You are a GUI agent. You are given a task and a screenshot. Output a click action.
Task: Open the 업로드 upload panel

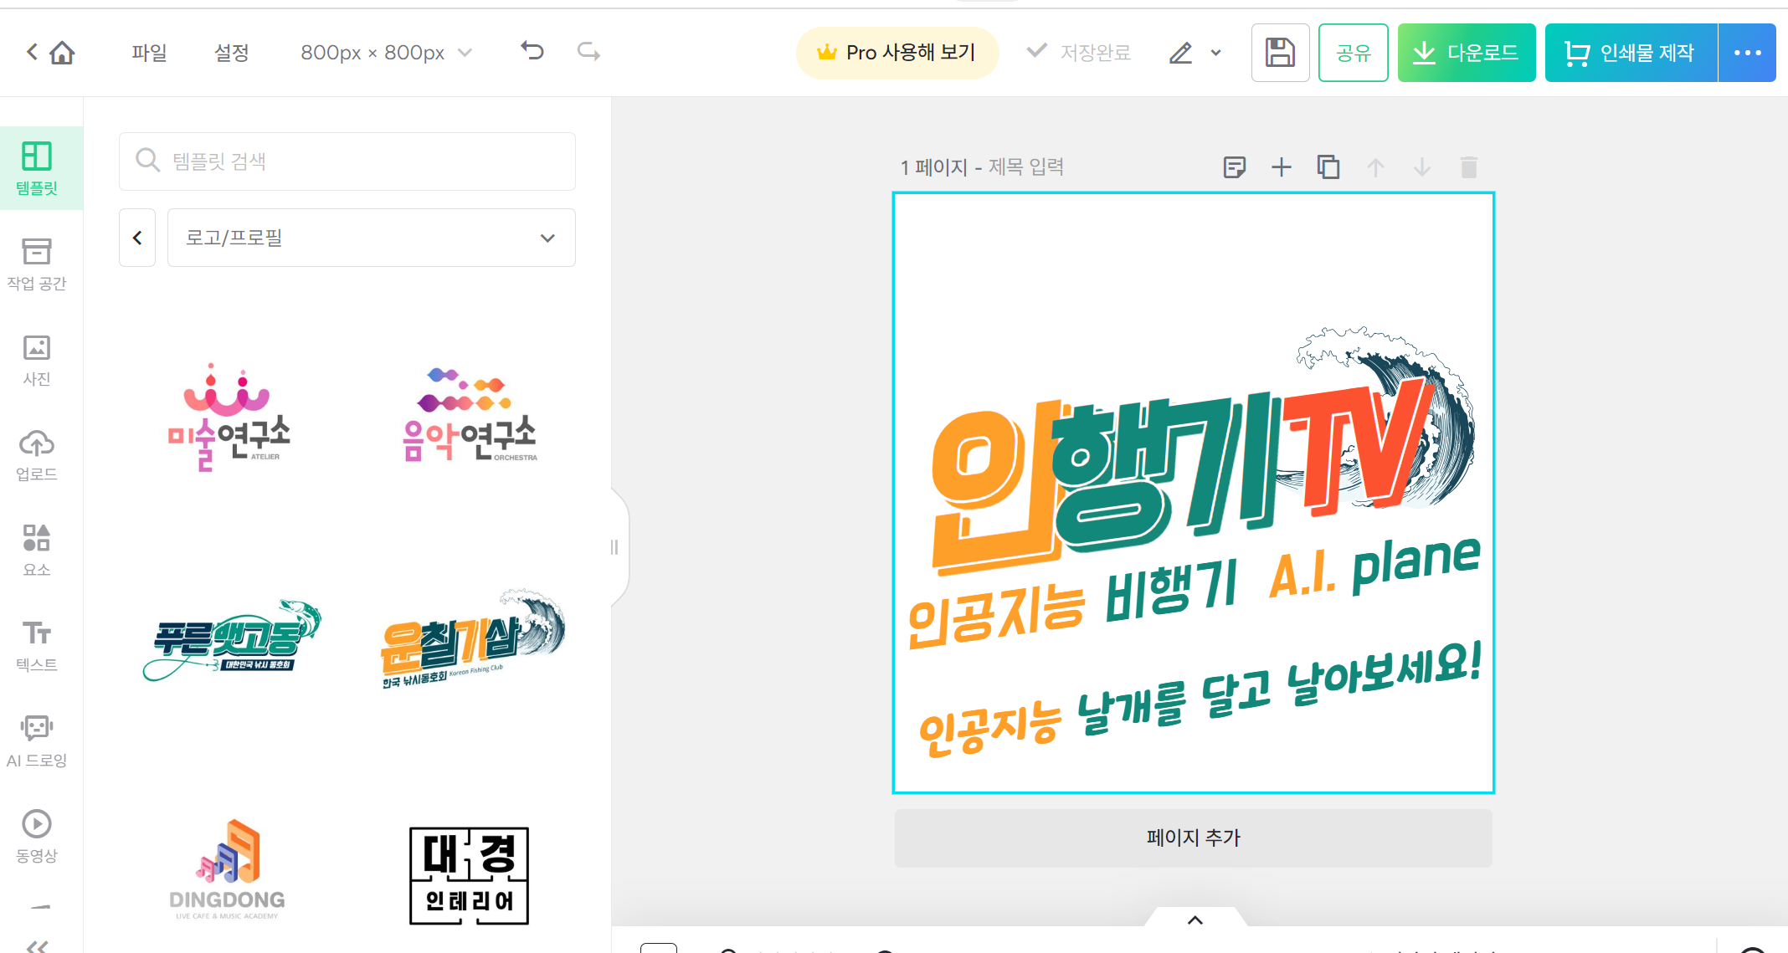point(37,454)
